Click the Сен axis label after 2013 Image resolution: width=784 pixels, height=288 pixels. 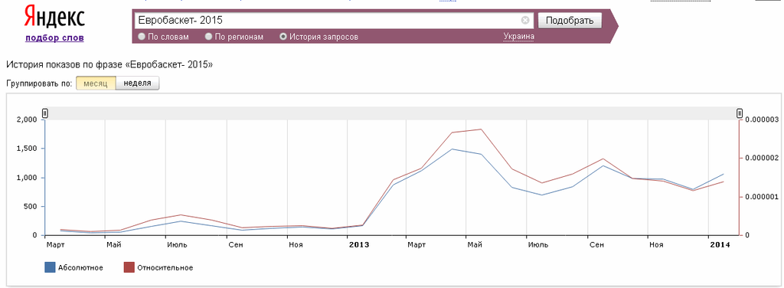point(596,244)
